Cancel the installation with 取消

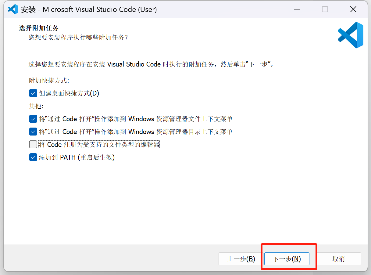[x=338, y=259]
